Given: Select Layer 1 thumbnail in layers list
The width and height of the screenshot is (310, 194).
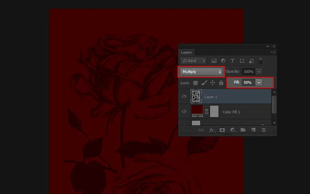Looking at the screenshot, I should point(196,96).
